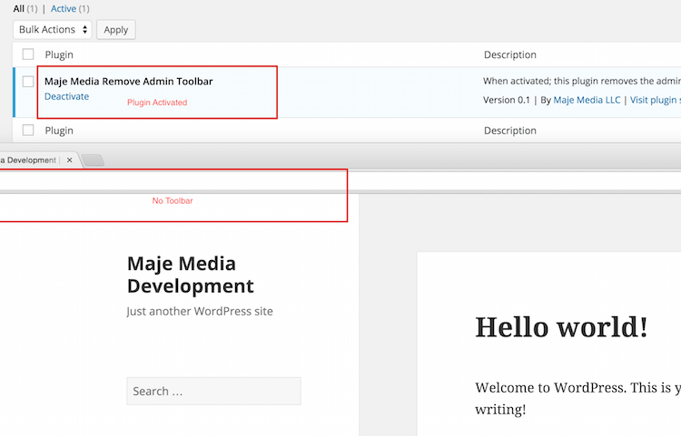The width and height of the screenshot is (681, 436).
Task: Click the Maje Media Development site title
Action: tap(190, 275)
